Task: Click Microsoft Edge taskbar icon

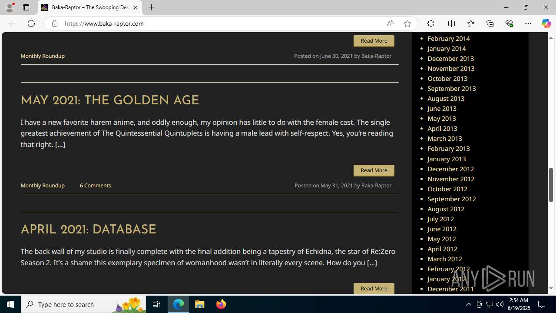Action: [x=179, y=304]
